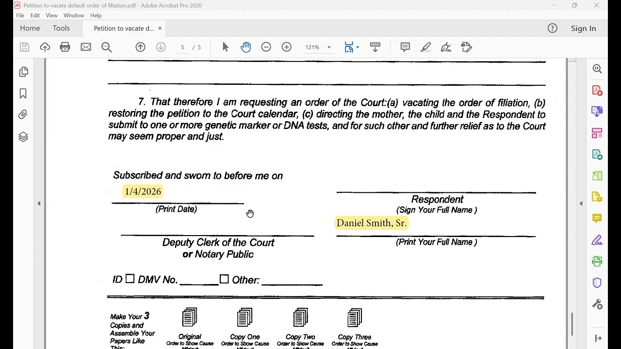The height and width of the screenshot is (349, 621).
Task: Check the ID DMV No. checkbox
Action: 130,279
